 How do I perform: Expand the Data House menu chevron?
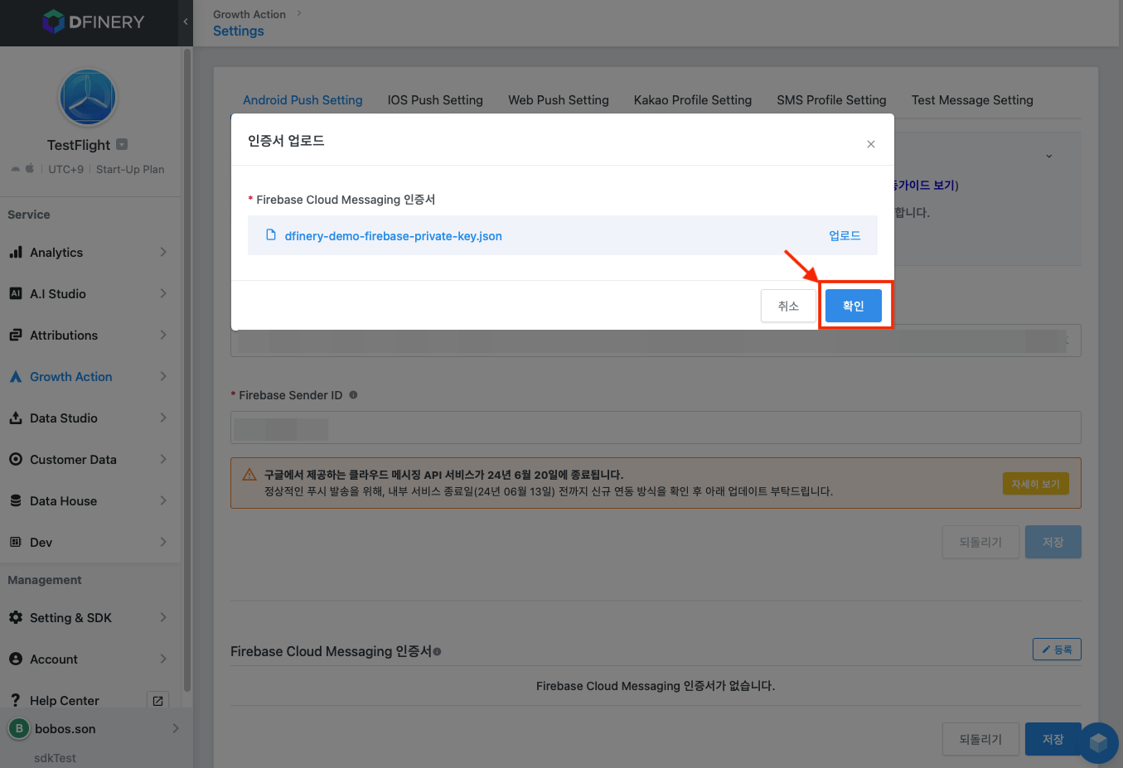click(x=163, y=500)
